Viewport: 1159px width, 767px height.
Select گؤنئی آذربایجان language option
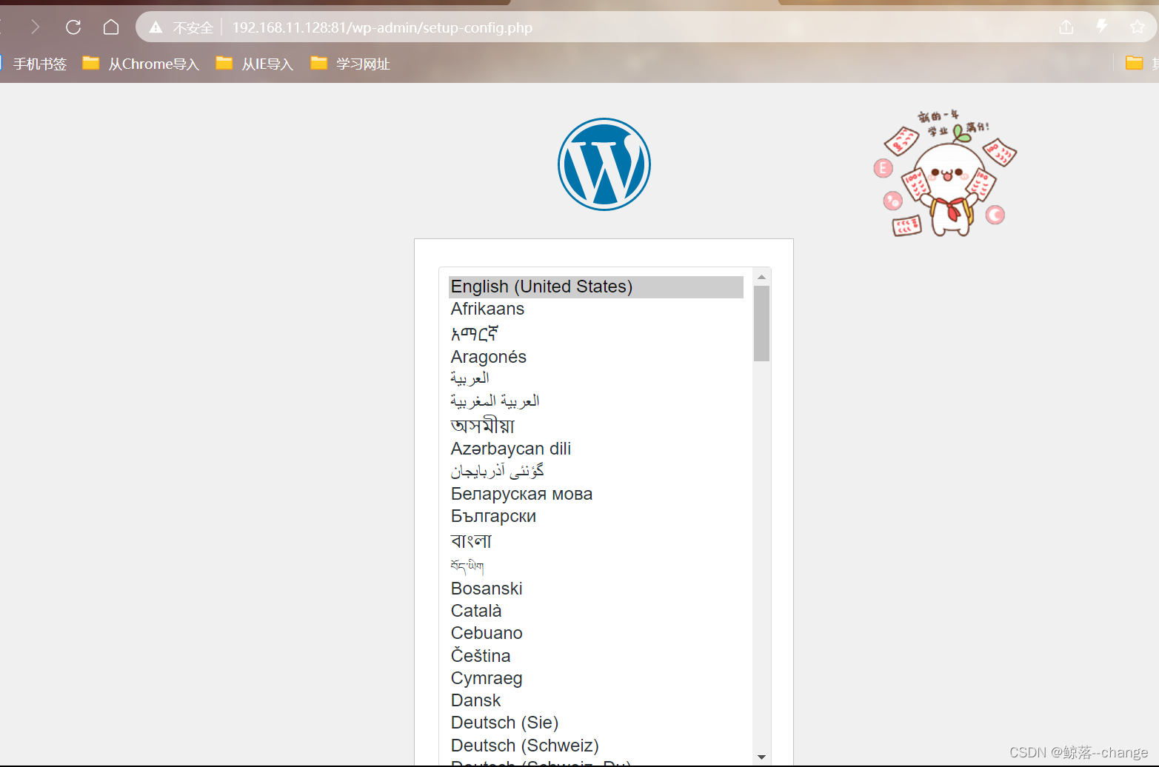(596, 471)
